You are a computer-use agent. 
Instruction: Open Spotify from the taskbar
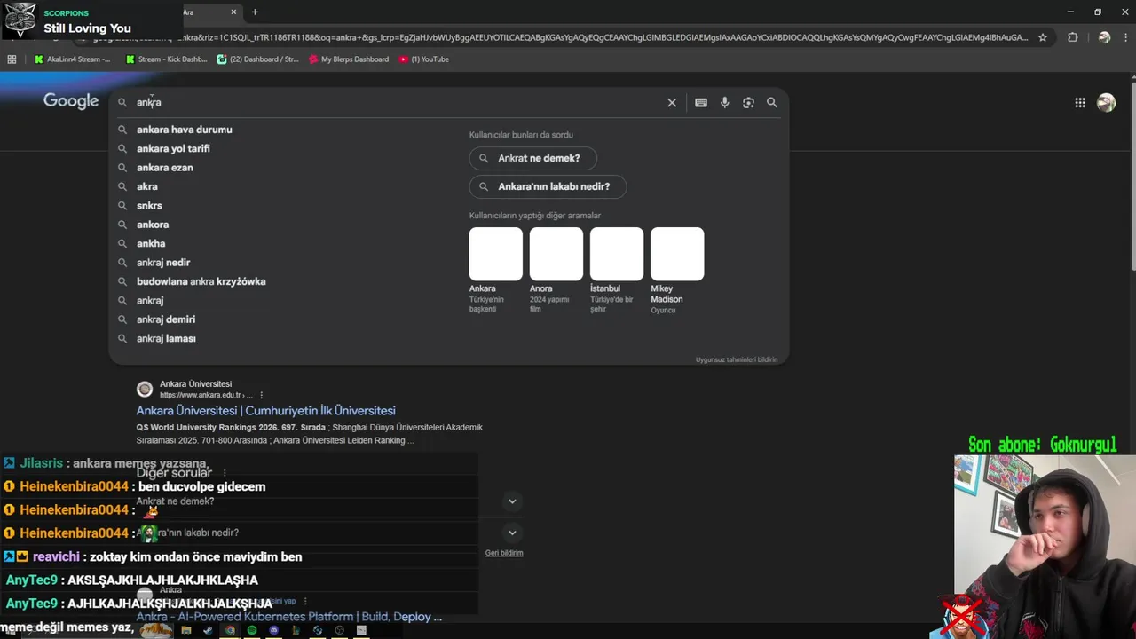click(252, 630)
